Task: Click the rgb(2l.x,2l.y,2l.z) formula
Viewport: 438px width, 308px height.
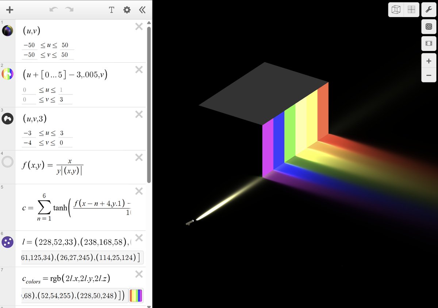Action: (x=66, y=279)
